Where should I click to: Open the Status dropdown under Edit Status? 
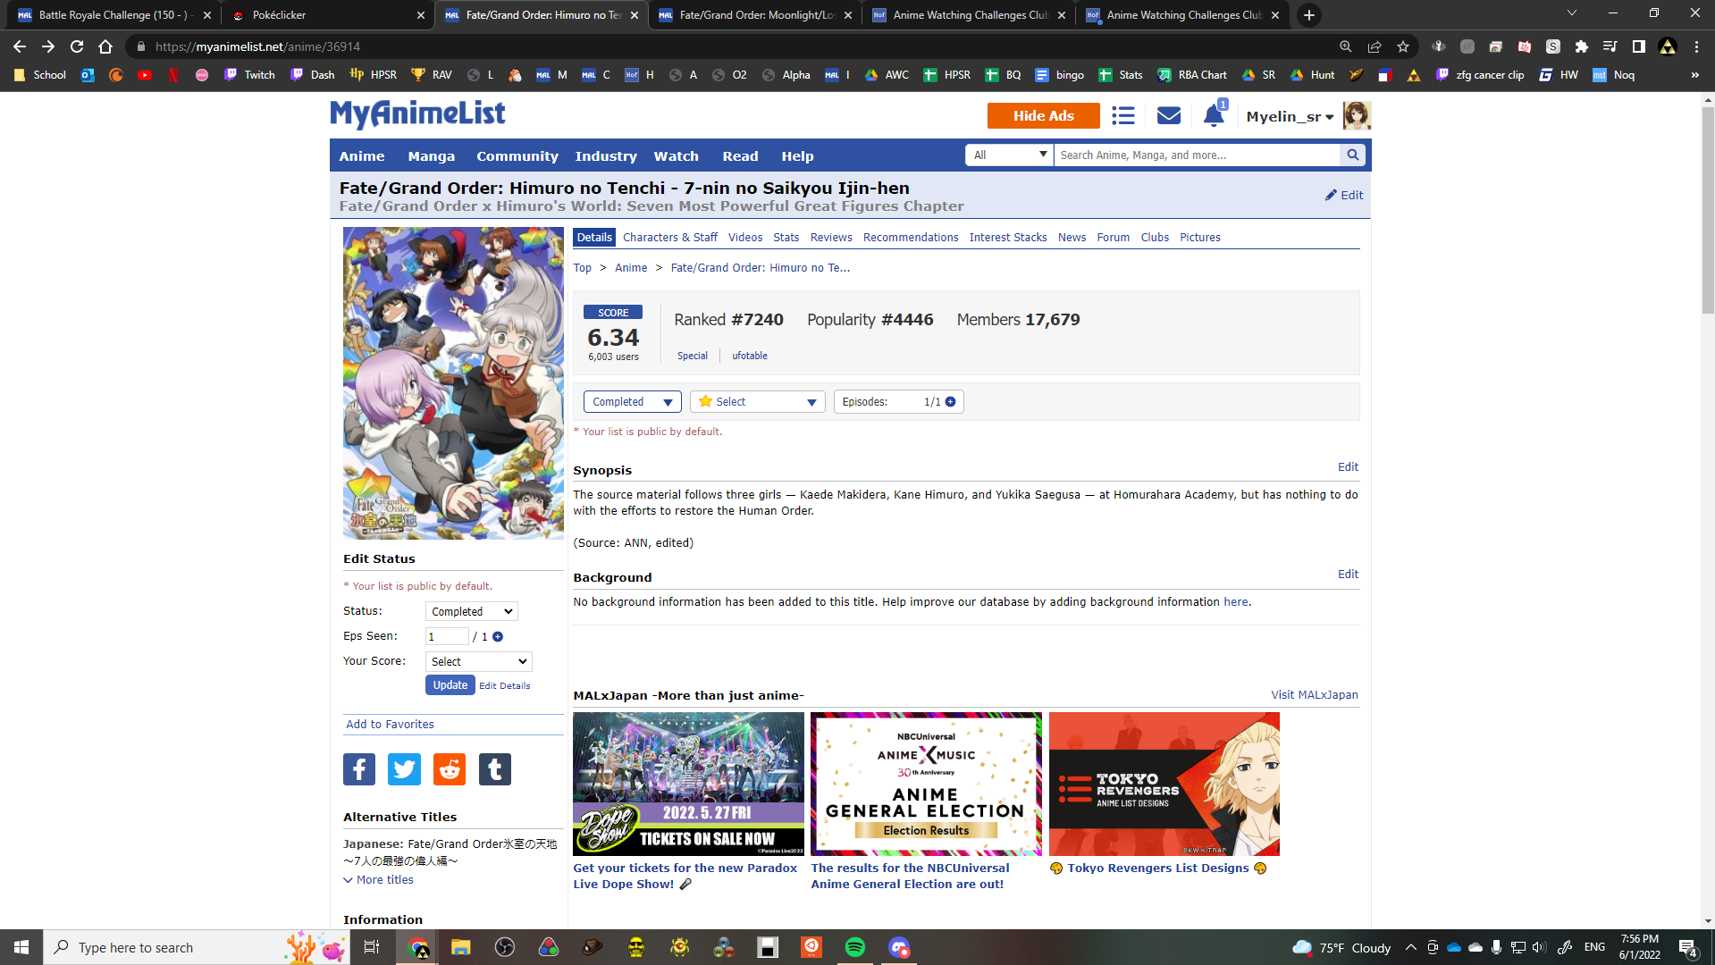pyautogui.click(x=472, y=612)
